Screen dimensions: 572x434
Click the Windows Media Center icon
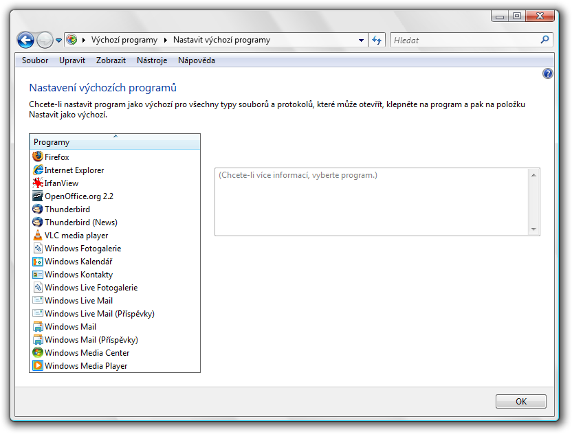click(38, 353)
